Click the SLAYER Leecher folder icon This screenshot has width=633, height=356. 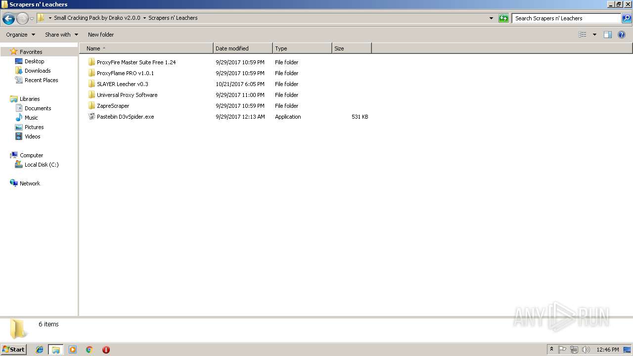point(91,84)
